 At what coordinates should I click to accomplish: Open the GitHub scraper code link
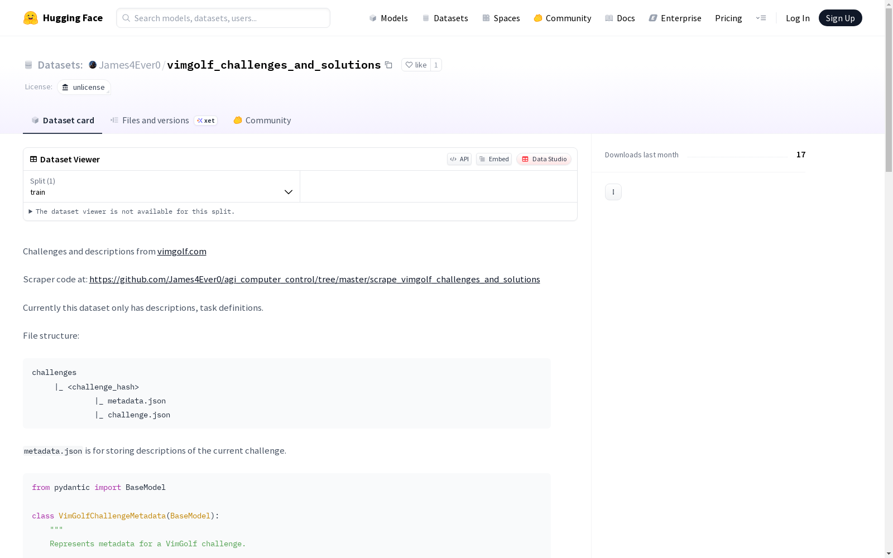(315, 280)
